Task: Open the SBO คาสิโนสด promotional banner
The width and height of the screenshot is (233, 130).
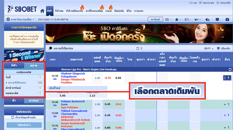Action: (x=139, y=34)
